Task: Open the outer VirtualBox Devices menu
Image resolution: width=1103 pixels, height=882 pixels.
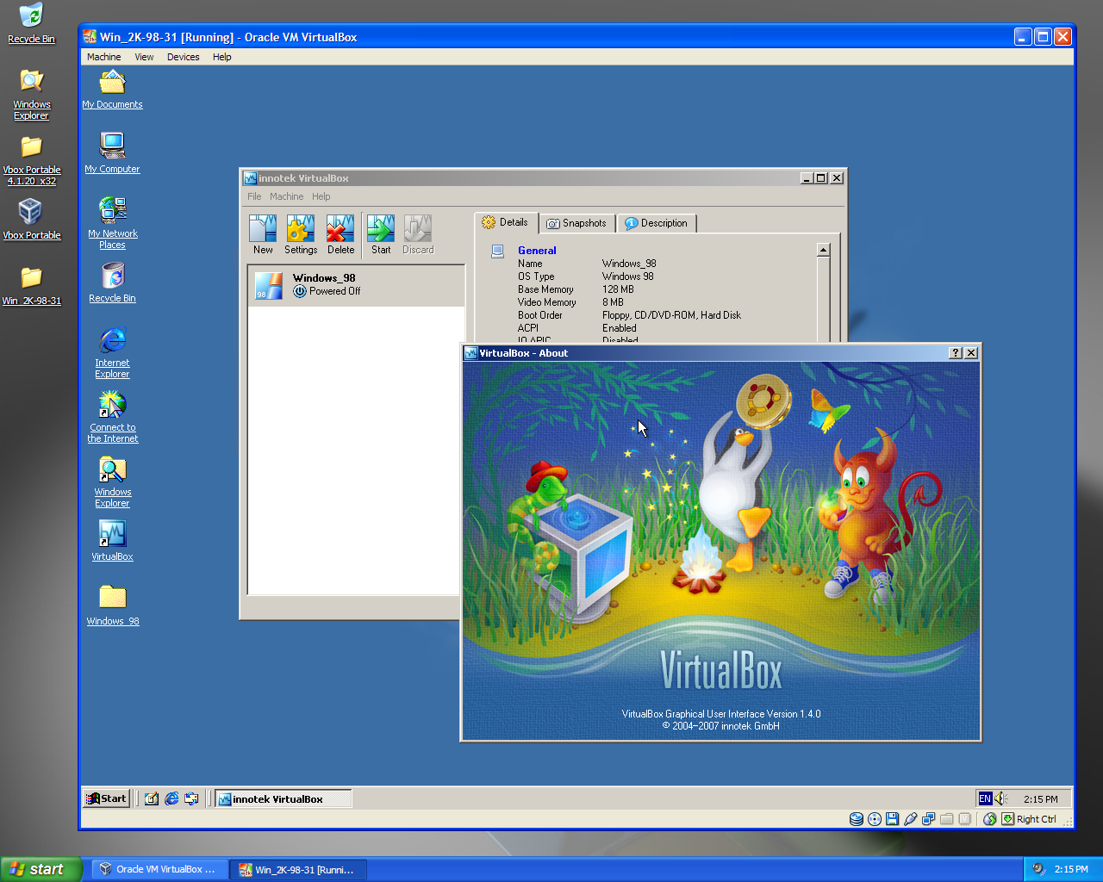Action: 183,57
